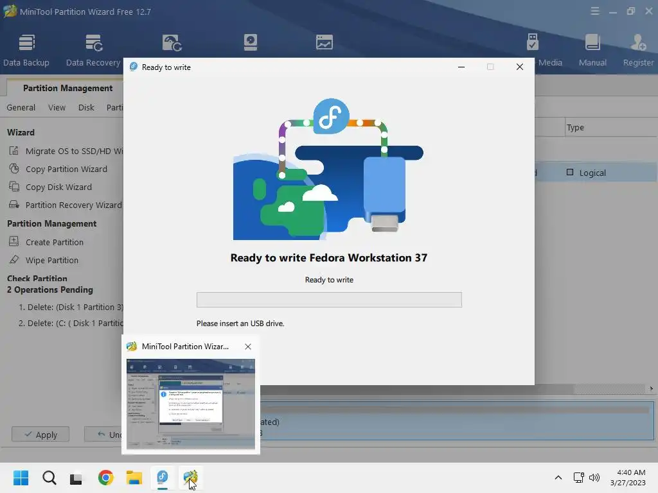Select pending operation 2 Delete C:

tap(71, 324)
